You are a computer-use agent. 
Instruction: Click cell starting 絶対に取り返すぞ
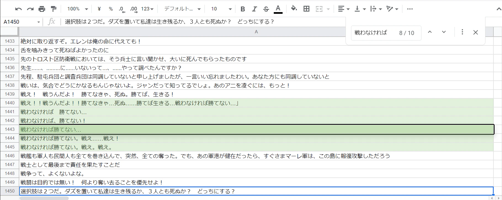click(256, 41)
